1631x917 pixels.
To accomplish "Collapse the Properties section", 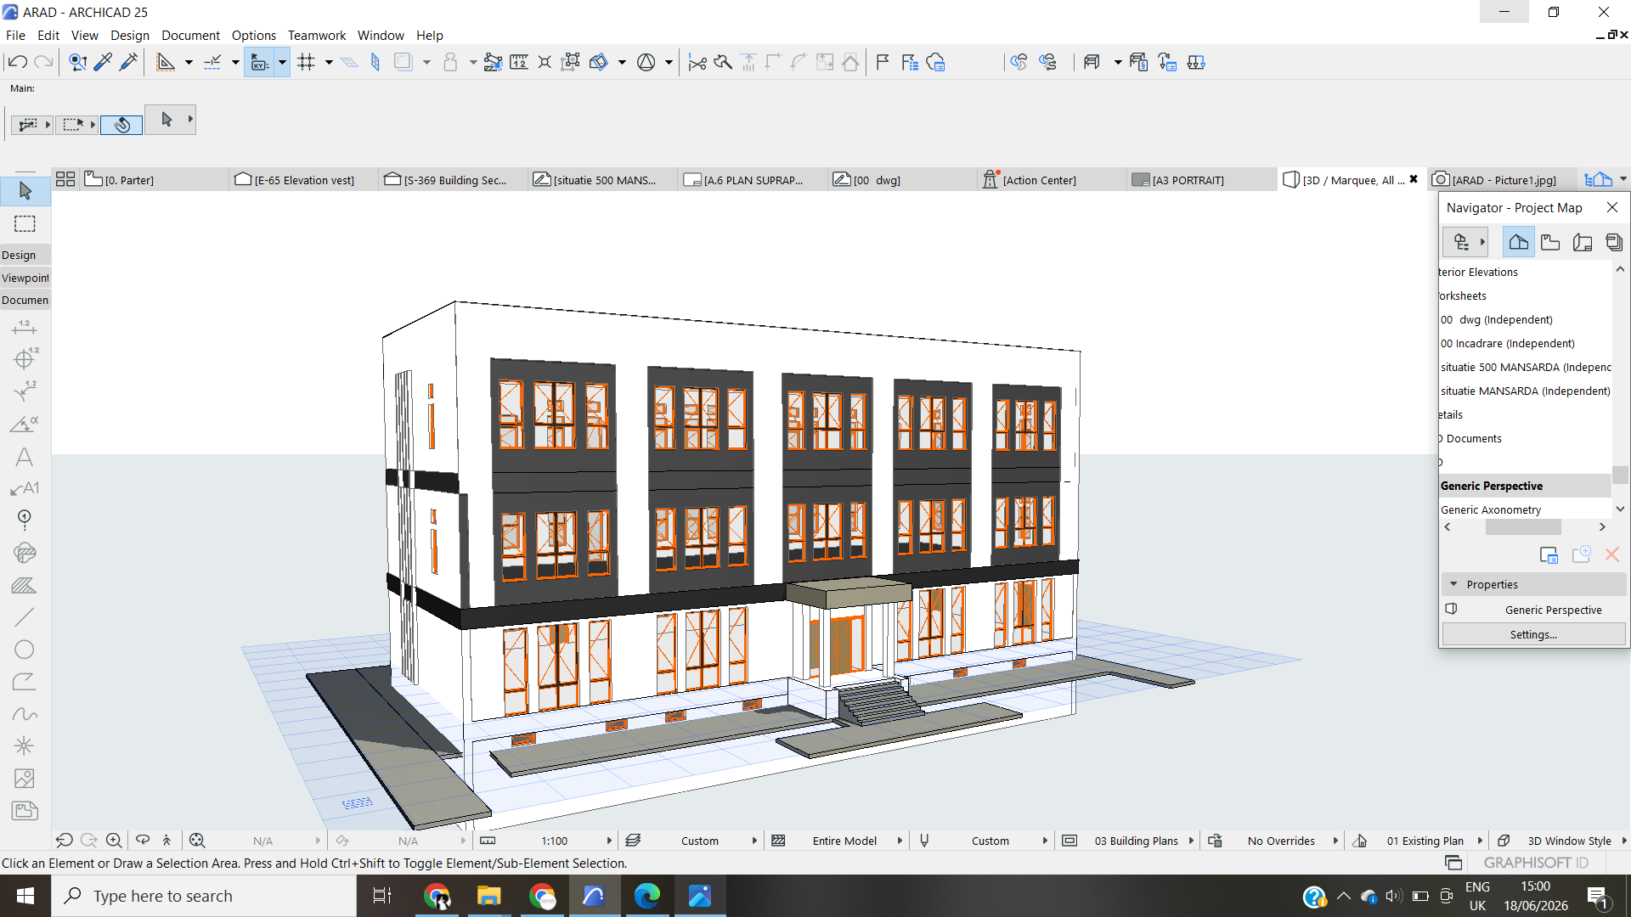I will [1453, 584].
